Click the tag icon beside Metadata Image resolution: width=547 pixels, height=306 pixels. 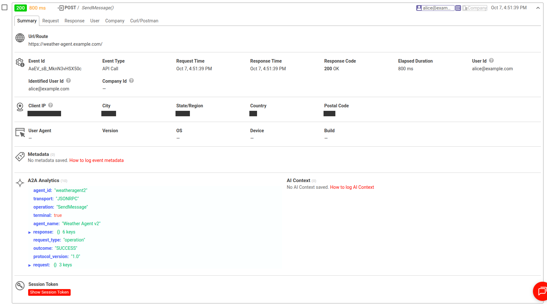click(20, 157)
